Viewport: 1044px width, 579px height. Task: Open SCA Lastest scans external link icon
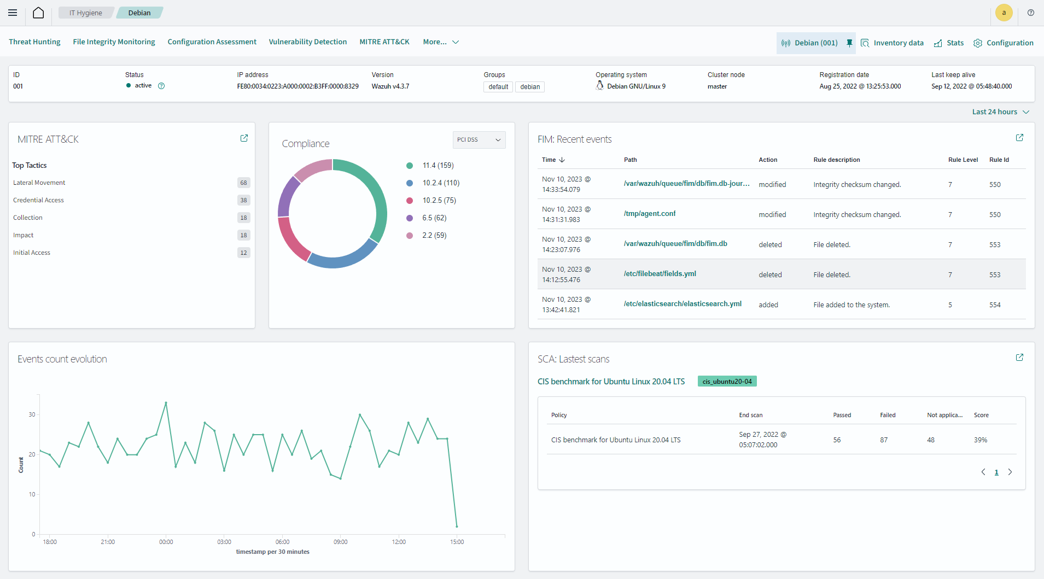point(1019,358)
